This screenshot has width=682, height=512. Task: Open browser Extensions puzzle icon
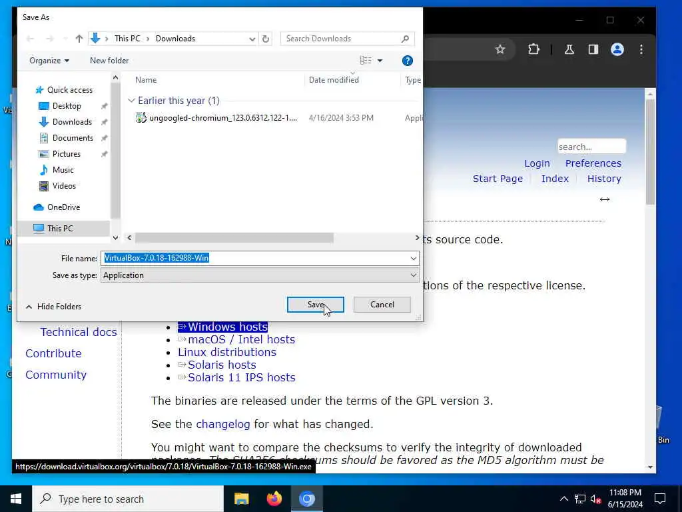(x=533, y=49)
